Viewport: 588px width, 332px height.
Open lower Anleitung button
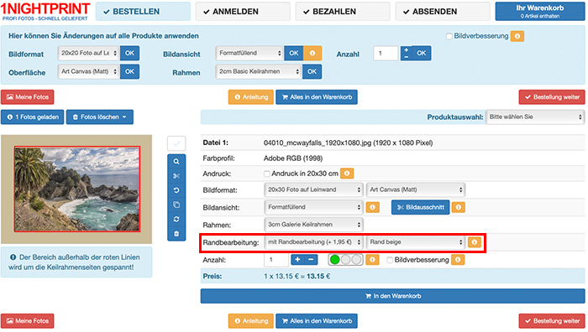251,321
